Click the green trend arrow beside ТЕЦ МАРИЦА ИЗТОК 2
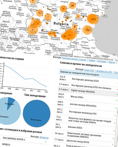This screenshot has height=147, width=118. [x=46, y=141]
